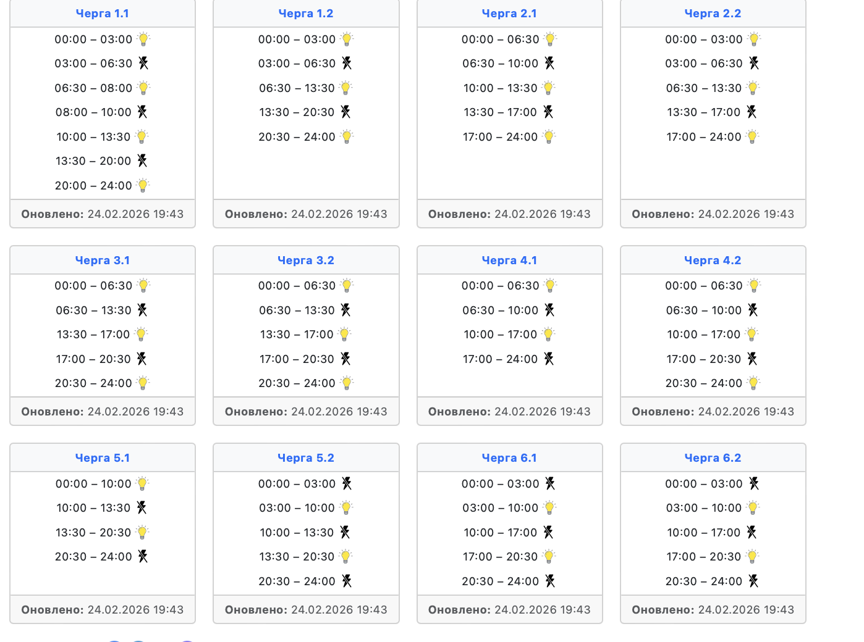
Task: Click the power-off icon for 13:30 – 20:30 in Черга 1.2
Action: (x=345, y=112)
